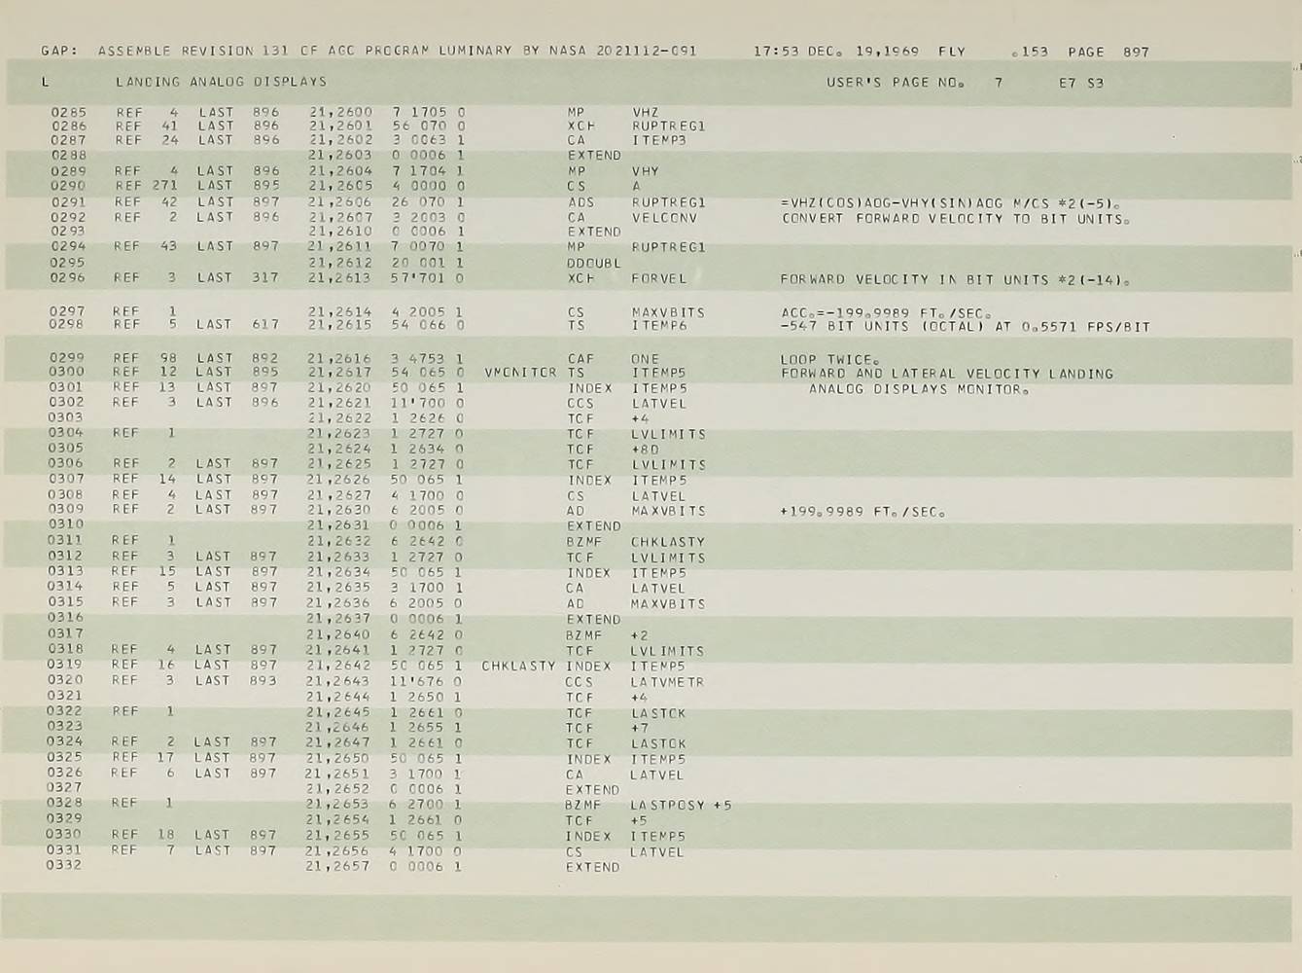The width and height of the screenshot is (1302, 973).
Task: Click operand 'CHKLASTY' on line 0311
Action: 667,542
